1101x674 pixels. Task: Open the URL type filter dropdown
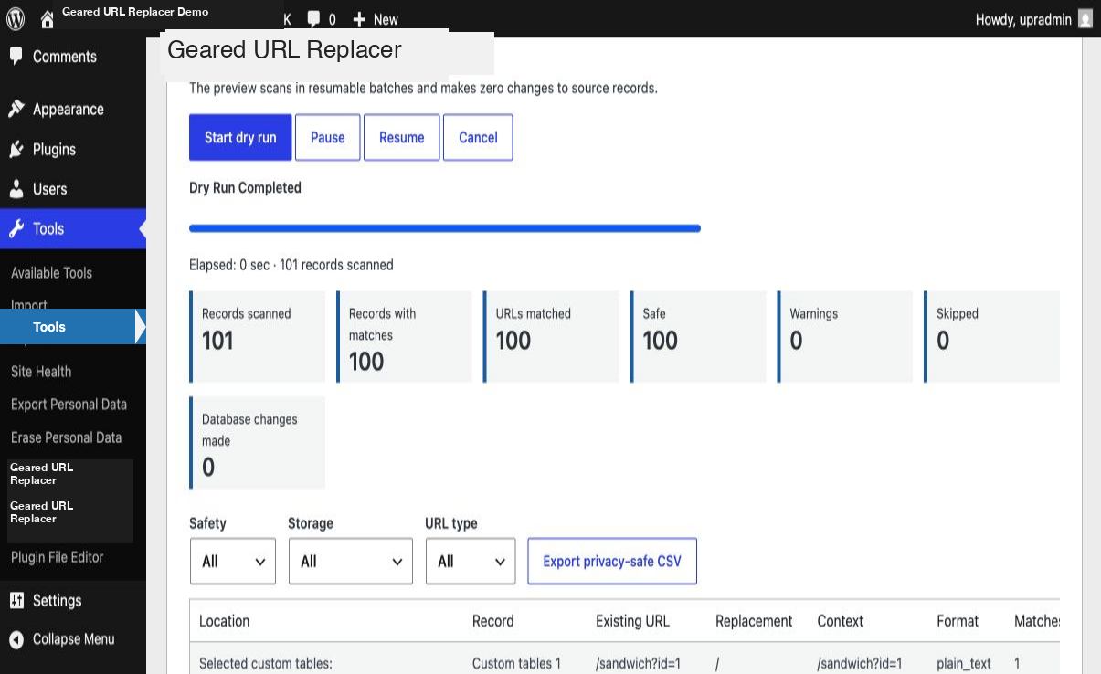click(x=471, y=561)
